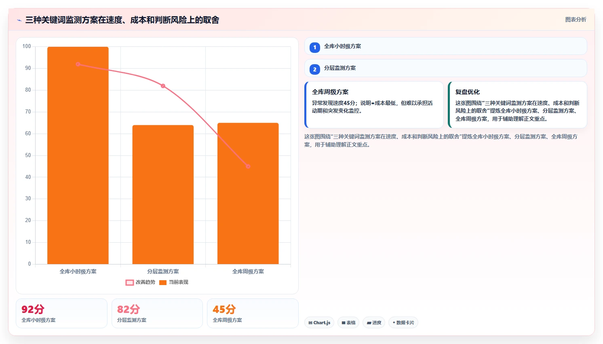603x344 pixels.
Task: Click the icon inside the 进度 tag
Action: point(369,323)
